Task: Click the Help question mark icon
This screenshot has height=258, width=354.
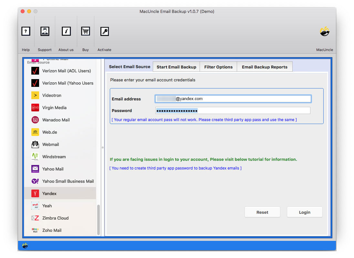Action: click(x=26, y=31)
